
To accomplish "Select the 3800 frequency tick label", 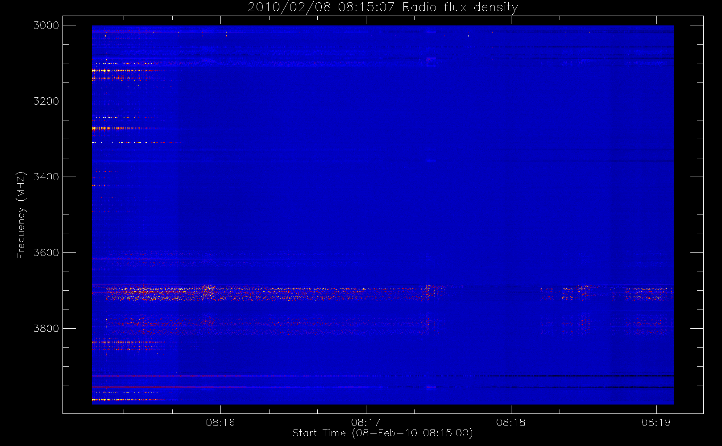I will click(46, 329).
